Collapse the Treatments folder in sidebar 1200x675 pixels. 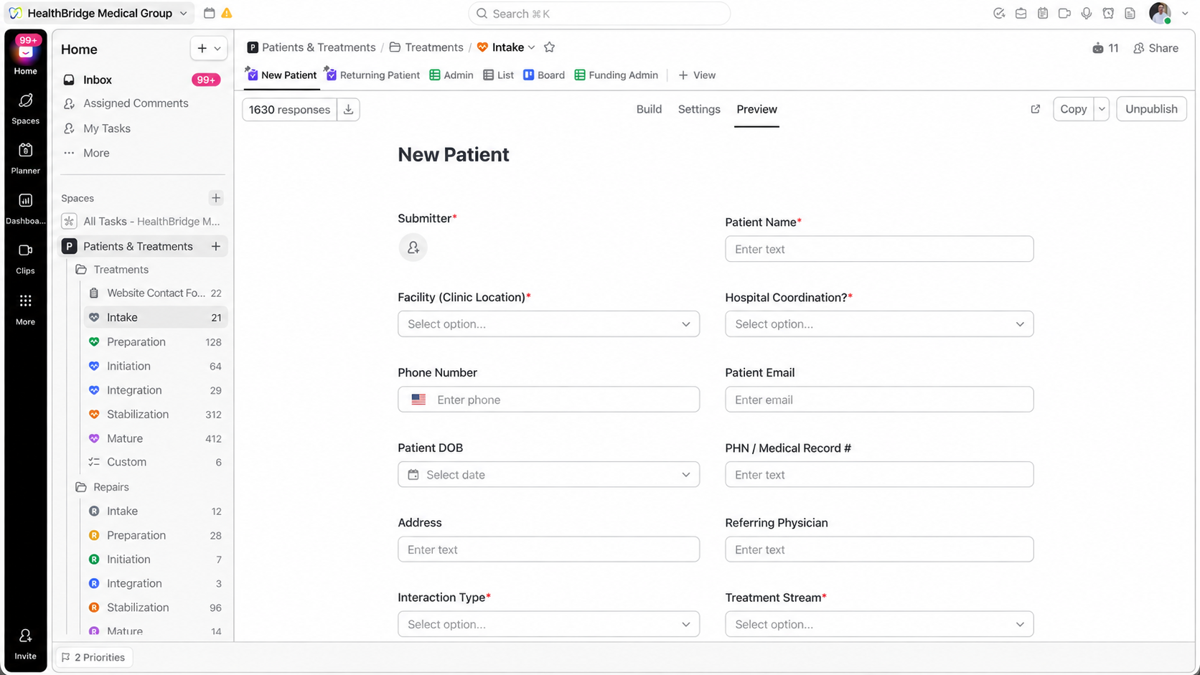[81, 270]
